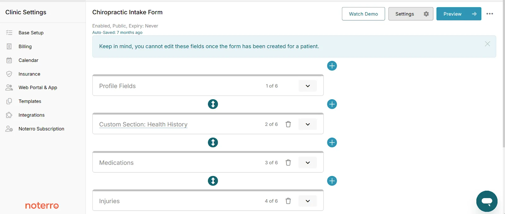The image size is (505, 214).
Task: Open Billing in Clinic Settings
Action: click(25, 47)
